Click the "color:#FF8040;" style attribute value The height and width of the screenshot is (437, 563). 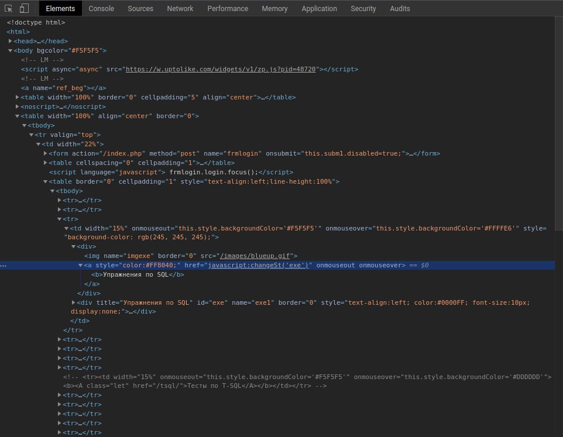click(x=149, y=265)
